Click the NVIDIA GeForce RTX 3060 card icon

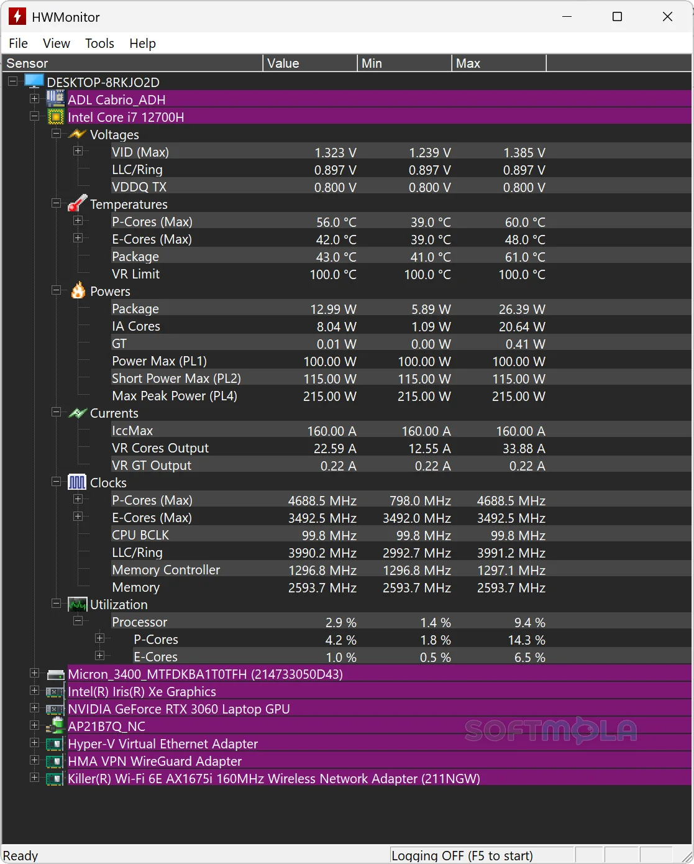pyautogui.click(x=55, y=709)
